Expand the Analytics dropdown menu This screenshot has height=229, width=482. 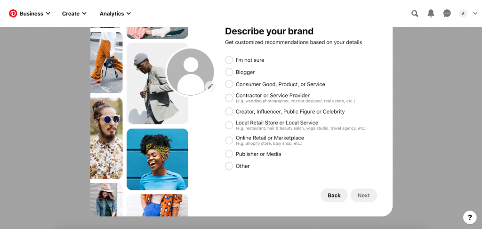click(x=115, y=14)
